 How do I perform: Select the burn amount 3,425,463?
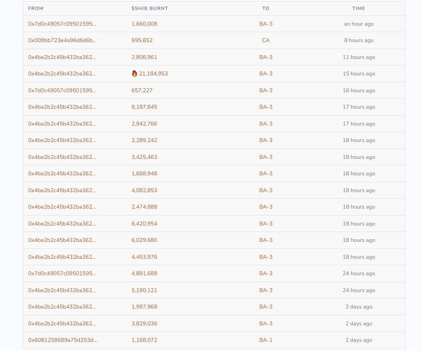[x=144, y=157]
